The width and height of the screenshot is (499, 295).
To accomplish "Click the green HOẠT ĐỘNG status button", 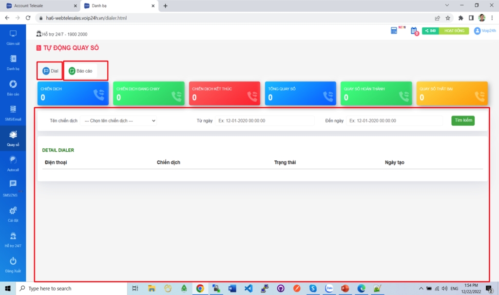I will (x=454, y=31).
